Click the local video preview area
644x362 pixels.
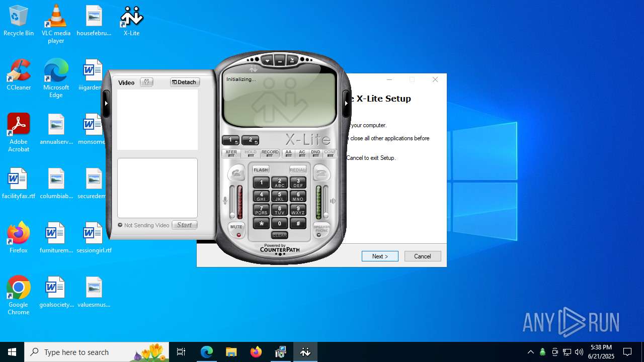(x=157, y=188)
